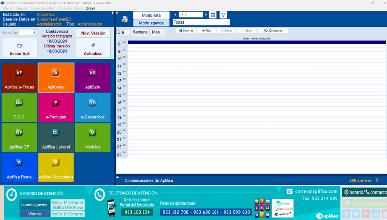The height and width of the screenshot is (220, 387).
Task: Collapse agenda panel with the left-pointing splitter arrow
Action: click(x=117, y=13)
